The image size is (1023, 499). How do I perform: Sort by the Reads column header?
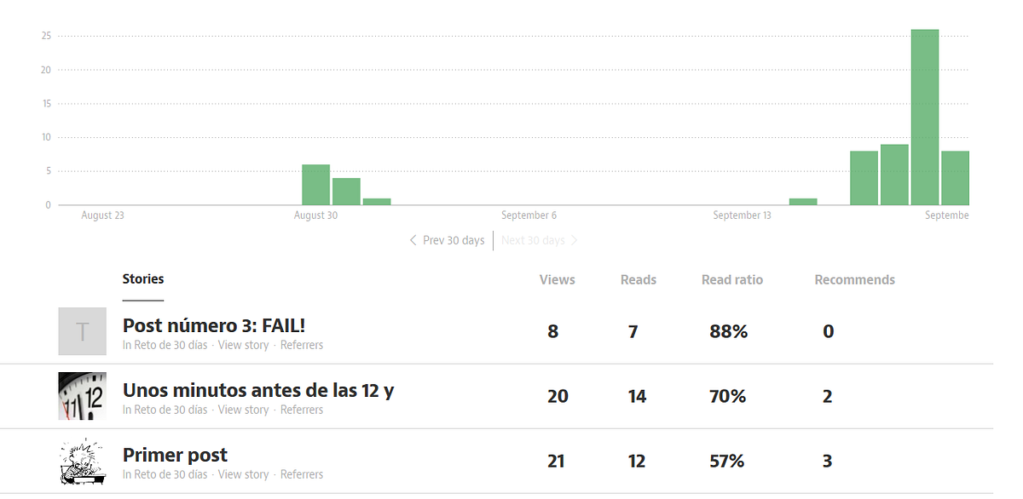pos(639,279)
